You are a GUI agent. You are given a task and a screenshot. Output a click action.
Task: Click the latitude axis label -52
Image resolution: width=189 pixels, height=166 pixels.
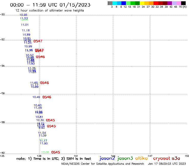coord(2,40)
